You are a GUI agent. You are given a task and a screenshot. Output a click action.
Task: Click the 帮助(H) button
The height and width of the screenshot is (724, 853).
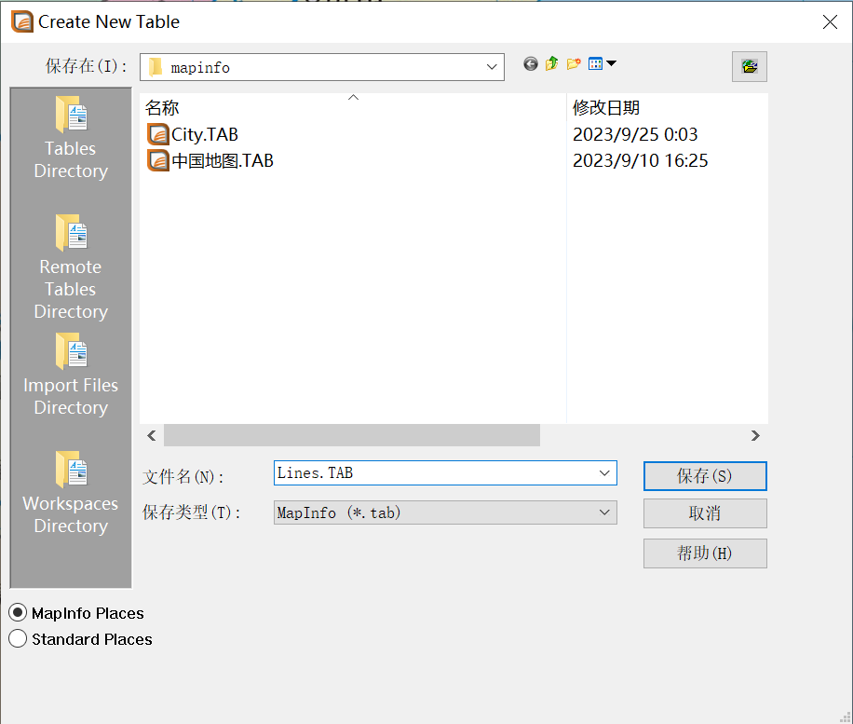[705, 553]
